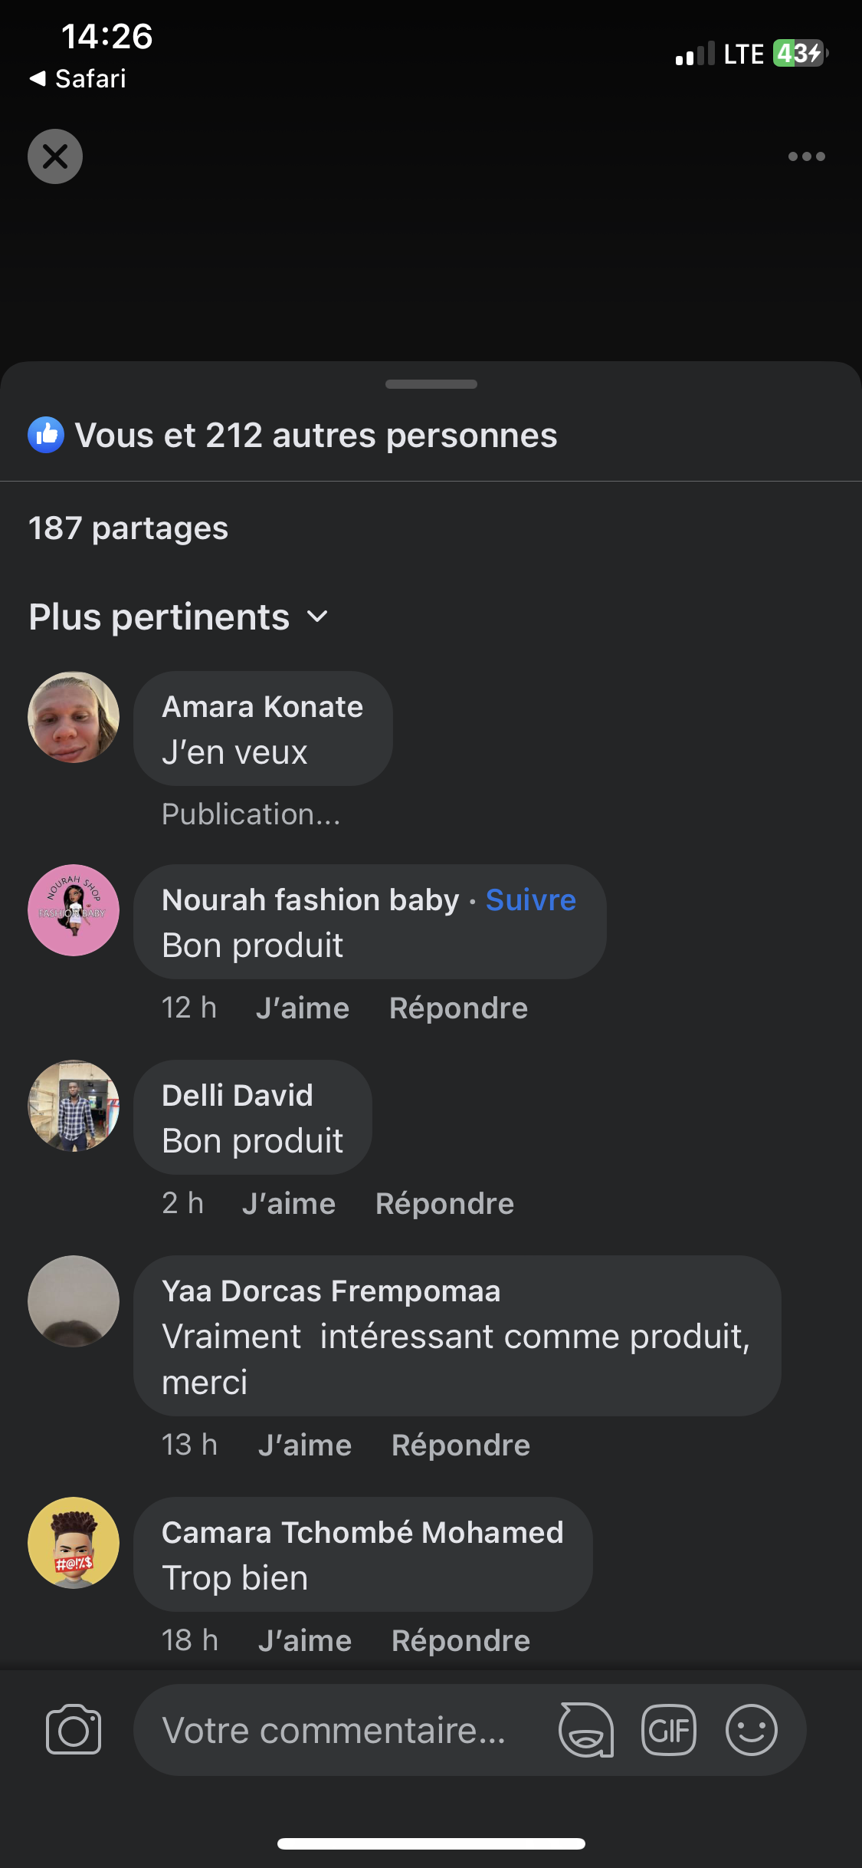The width and height of the screenshot is (862, 1868).
Task: Go back to Safari
Action: point(78,78)
